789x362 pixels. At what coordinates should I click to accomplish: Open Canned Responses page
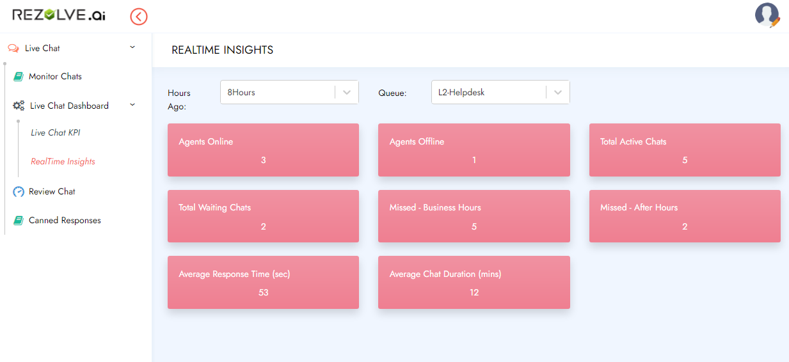(x=65, y=221)
